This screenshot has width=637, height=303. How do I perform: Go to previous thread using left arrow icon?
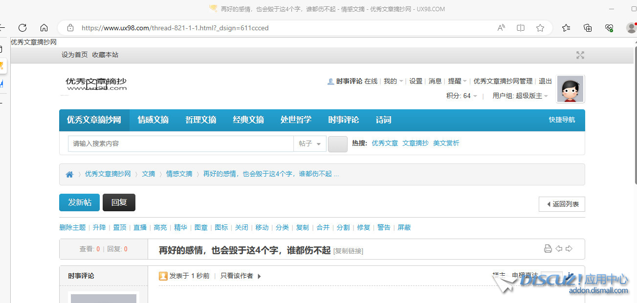559,248
